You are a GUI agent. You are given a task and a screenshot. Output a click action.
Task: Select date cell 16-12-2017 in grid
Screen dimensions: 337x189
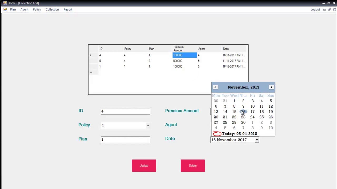pos(234,66)
